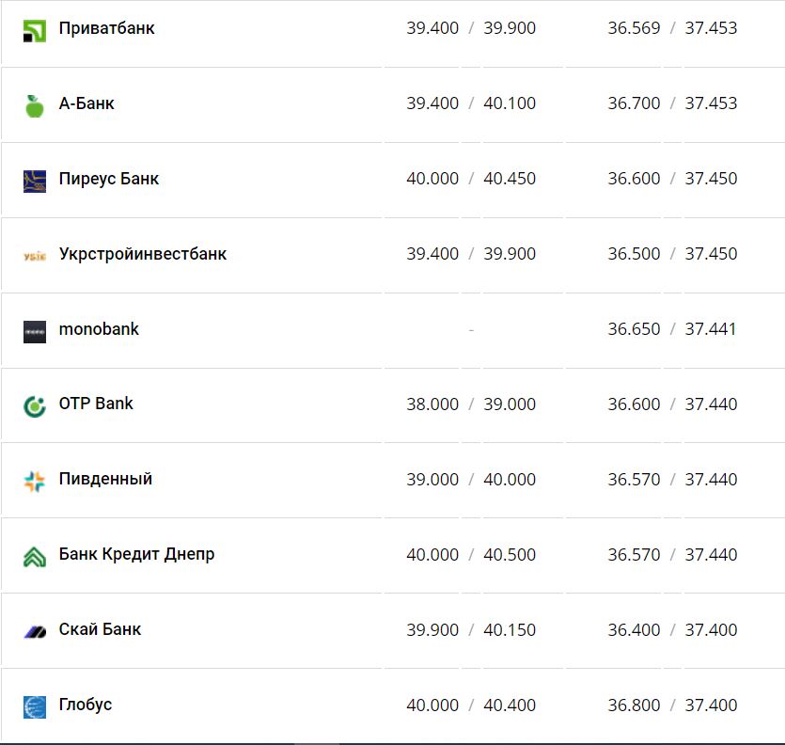Click the Приватбанк logo icon
Screen dimensions: 785x745
pyautogui.click(x=35, y=30)
